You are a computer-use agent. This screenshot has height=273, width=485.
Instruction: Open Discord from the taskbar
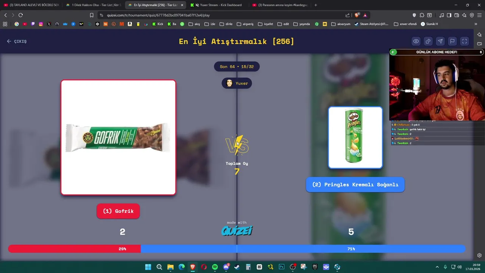coord(226,267)
